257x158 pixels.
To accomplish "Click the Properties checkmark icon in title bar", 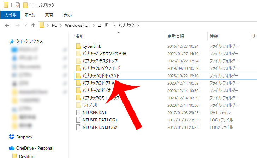I will (18, 5).
